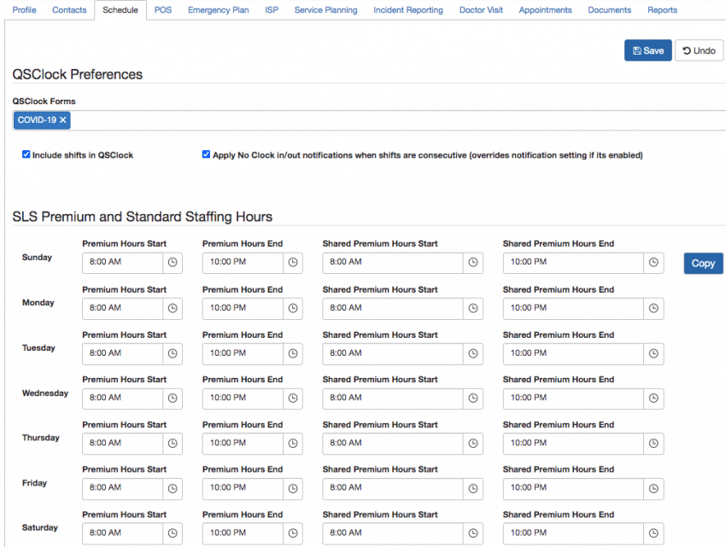Viewport: 726px width, 547px height.
Task: Click Monday Premium Hours Start time field
Action: (x=122, y=308)
